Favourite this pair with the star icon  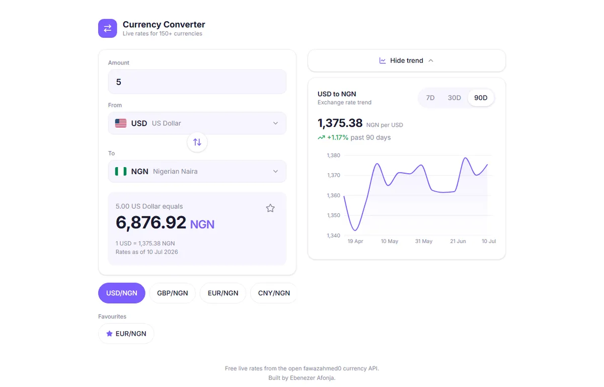(270, 208)
